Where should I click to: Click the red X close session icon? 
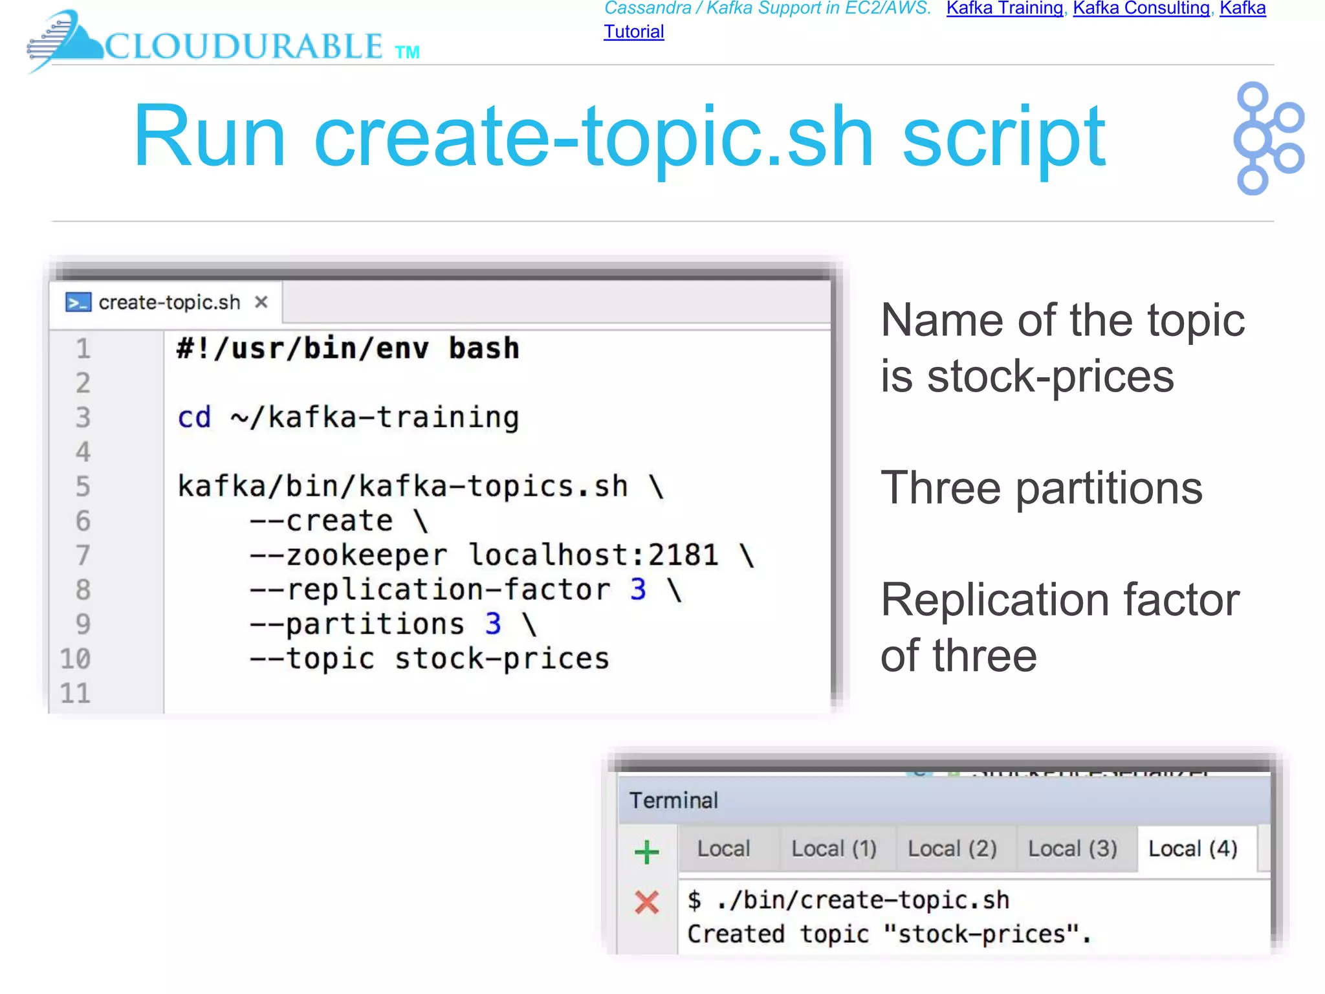tap(646, 902)
